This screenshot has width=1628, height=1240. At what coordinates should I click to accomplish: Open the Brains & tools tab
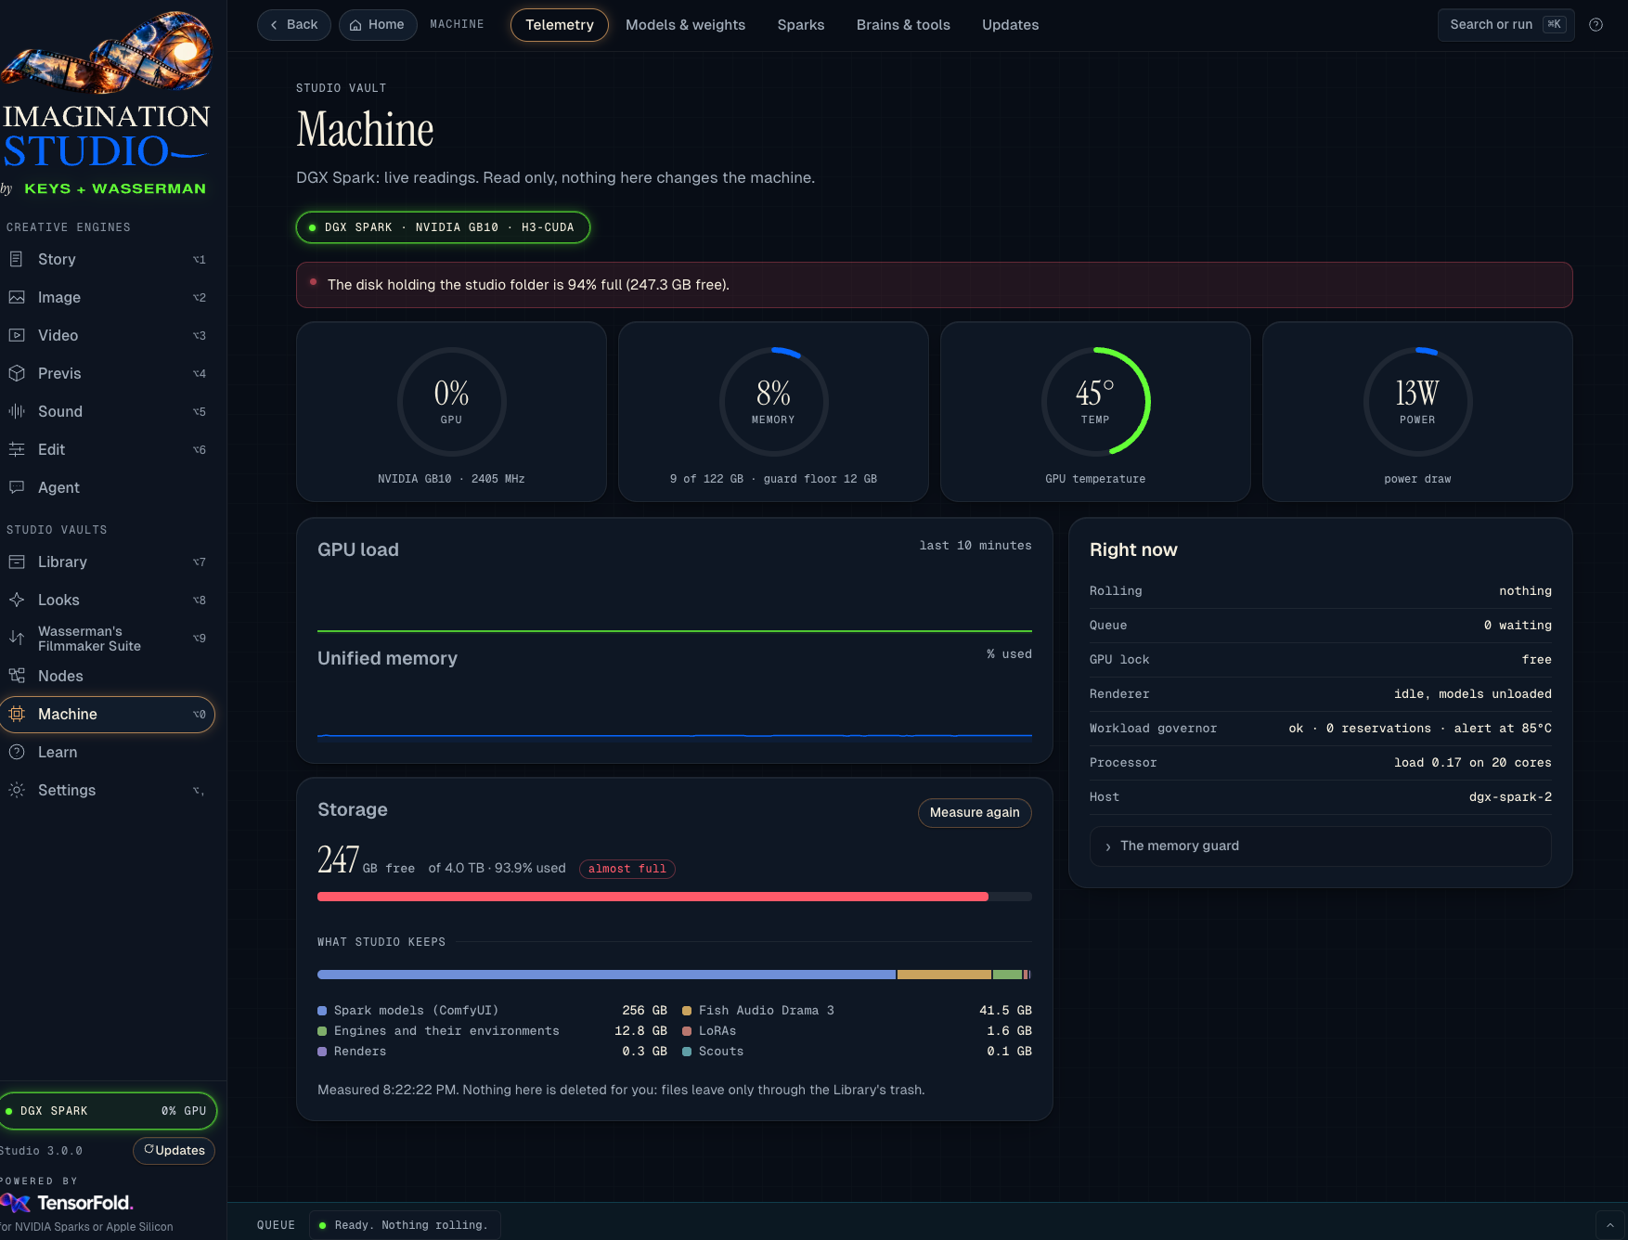point(902,25)
